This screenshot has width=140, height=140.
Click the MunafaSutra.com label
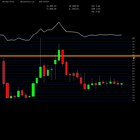(27, 2)
